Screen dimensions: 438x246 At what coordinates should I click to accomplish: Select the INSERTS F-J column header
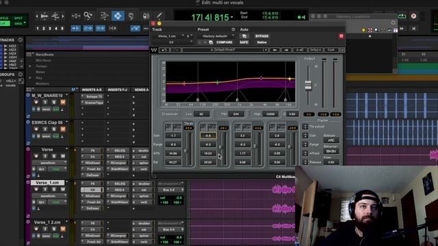point(118,90)
